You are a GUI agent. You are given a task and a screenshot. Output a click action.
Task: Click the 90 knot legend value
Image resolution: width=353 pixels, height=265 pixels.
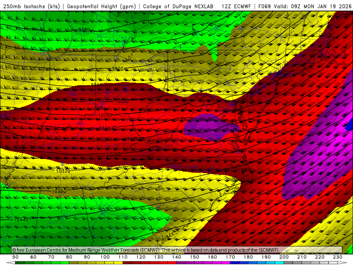click(x=87, y=257)
